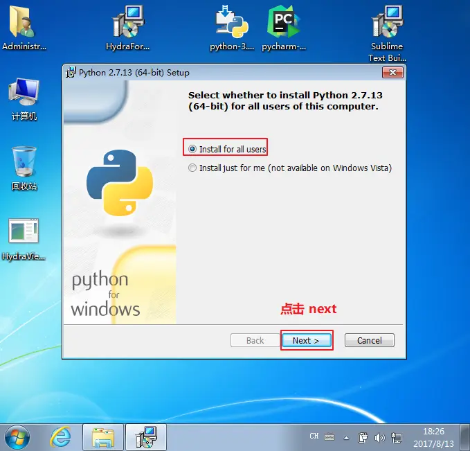Viewport: 470px width, 451px height.
Task: Open the volume speaker tray icon
Action: 379,438
